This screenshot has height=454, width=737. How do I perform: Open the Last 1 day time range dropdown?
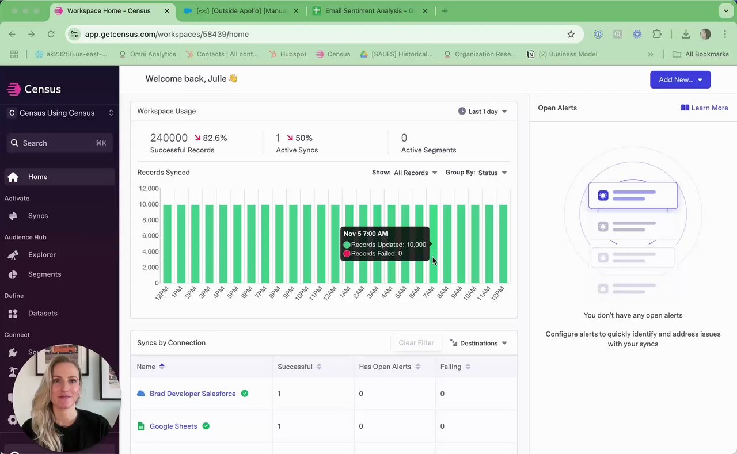pyautogui.click(x=483, y=111)
